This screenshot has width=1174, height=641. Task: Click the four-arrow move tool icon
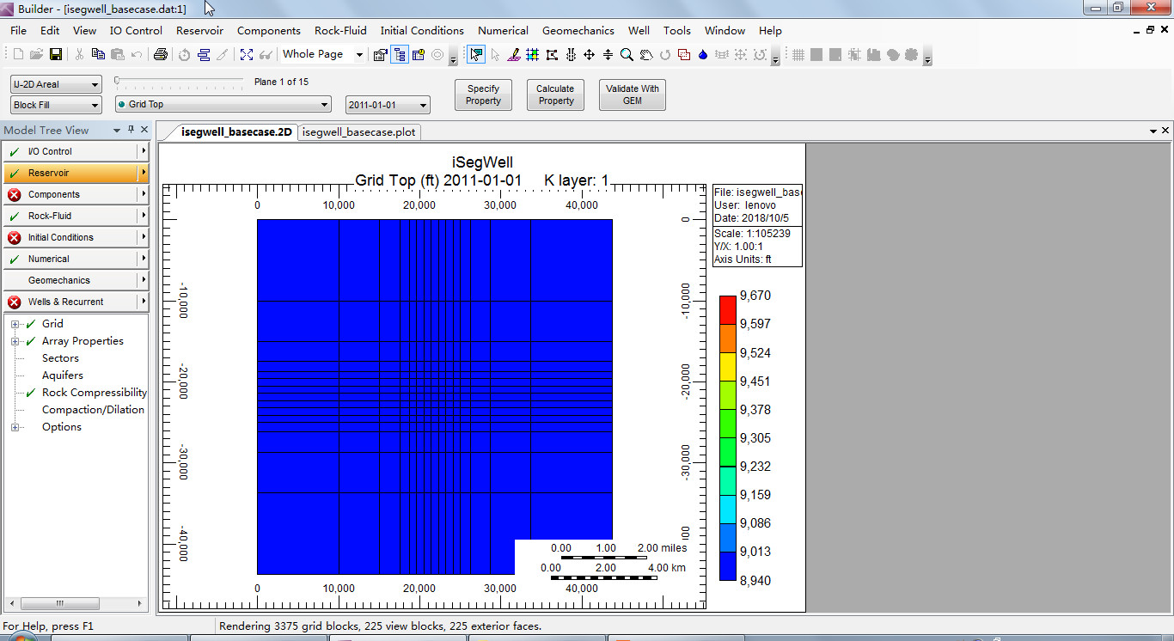(589, 55)
